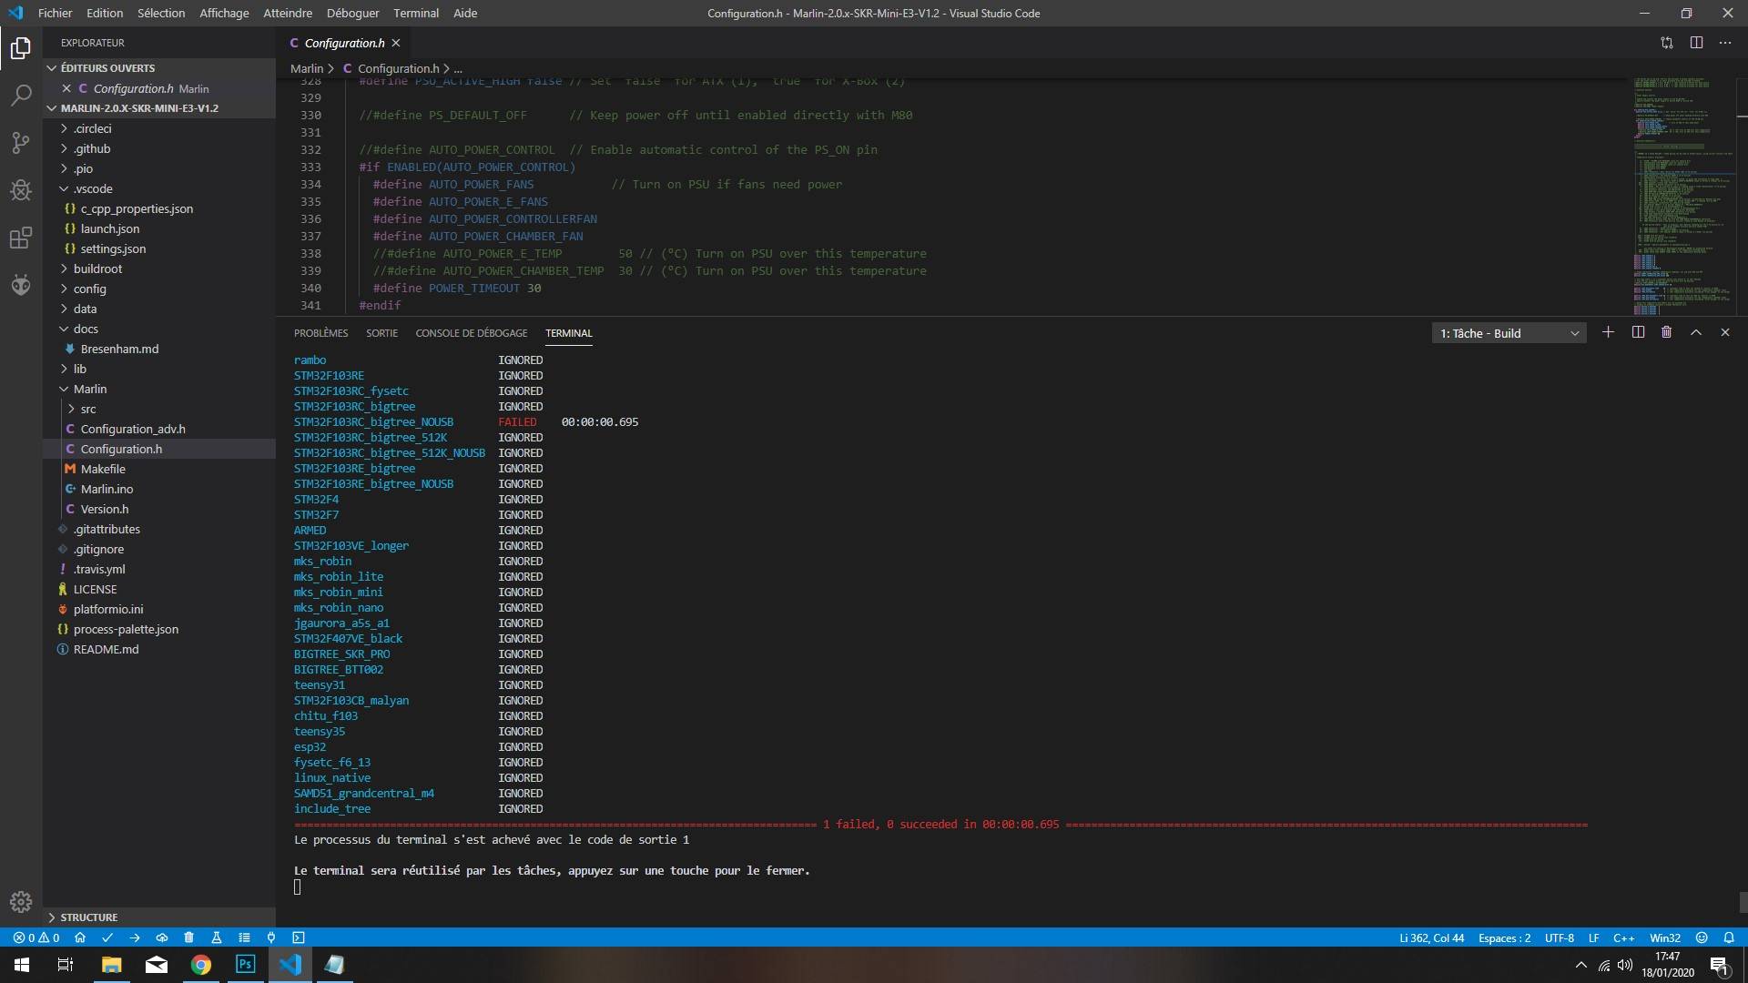Open the Source Control view
1748x983 pixels.
point(20,143)
